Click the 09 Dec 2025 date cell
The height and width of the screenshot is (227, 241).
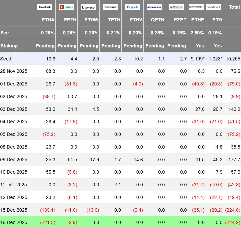14,160
